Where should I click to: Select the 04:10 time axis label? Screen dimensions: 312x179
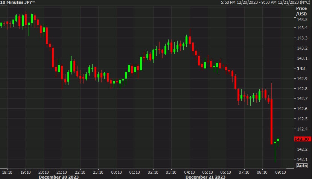[x=190, y=172]
